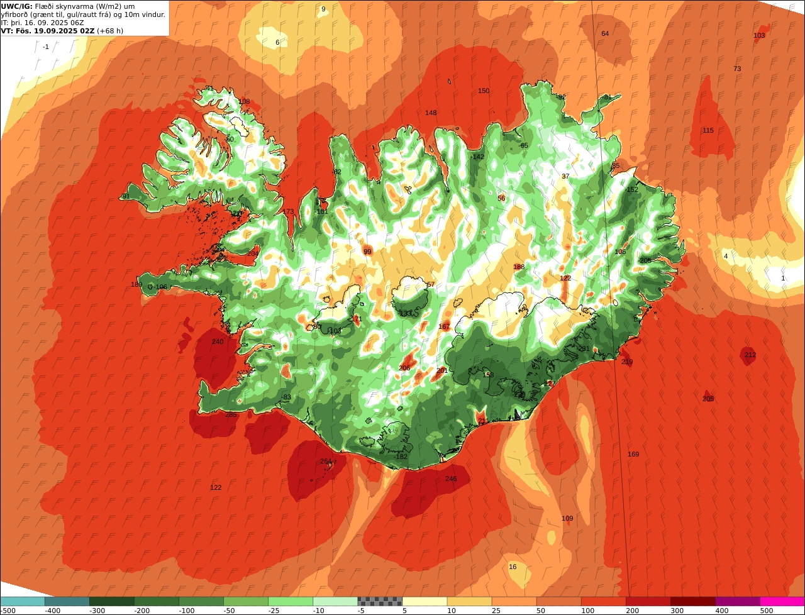Viewport: 805px width, 615px height.
Task: Click the orange swatch between 25 and 50
Action: point(514,601)
